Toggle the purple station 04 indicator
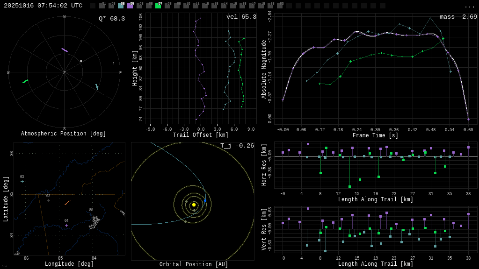Viewport: 479px width, 269px height. point(130,6)
